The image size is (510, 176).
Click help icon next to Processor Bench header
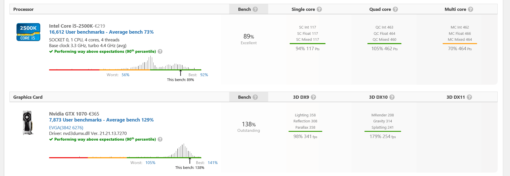tap(255, 9)
